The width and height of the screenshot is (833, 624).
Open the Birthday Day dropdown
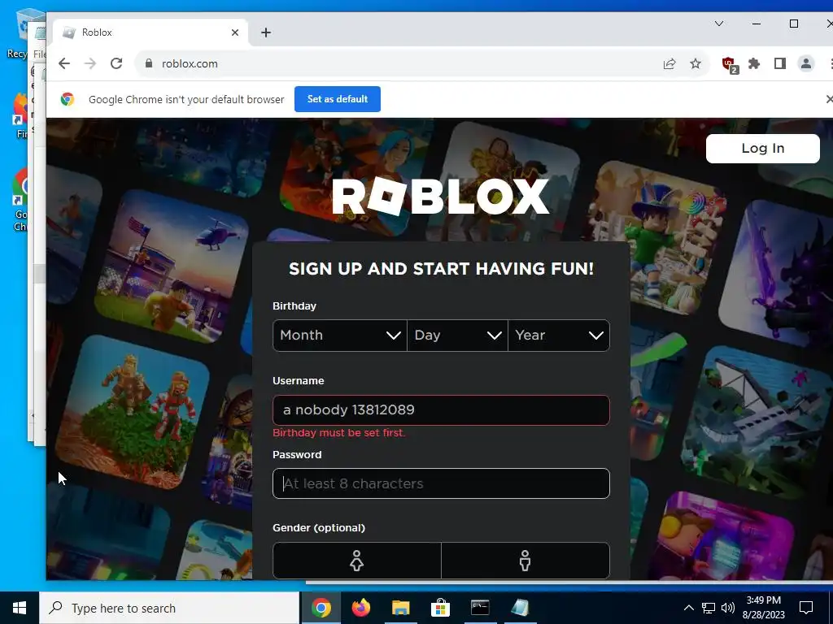tap(457, 336)
